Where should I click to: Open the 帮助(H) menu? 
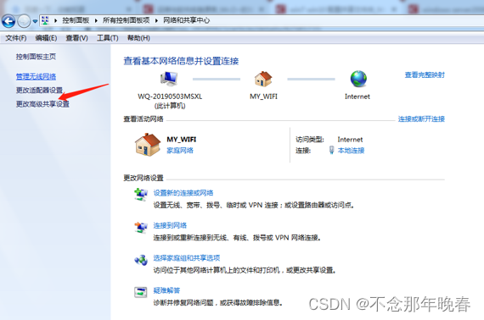138,38
